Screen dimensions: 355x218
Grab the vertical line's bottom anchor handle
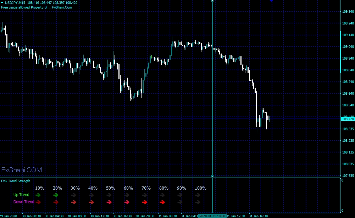click(x=212, y=176)
